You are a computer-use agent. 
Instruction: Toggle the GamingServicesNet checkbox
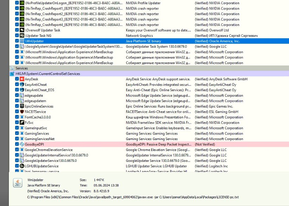[x=17, y=139]
